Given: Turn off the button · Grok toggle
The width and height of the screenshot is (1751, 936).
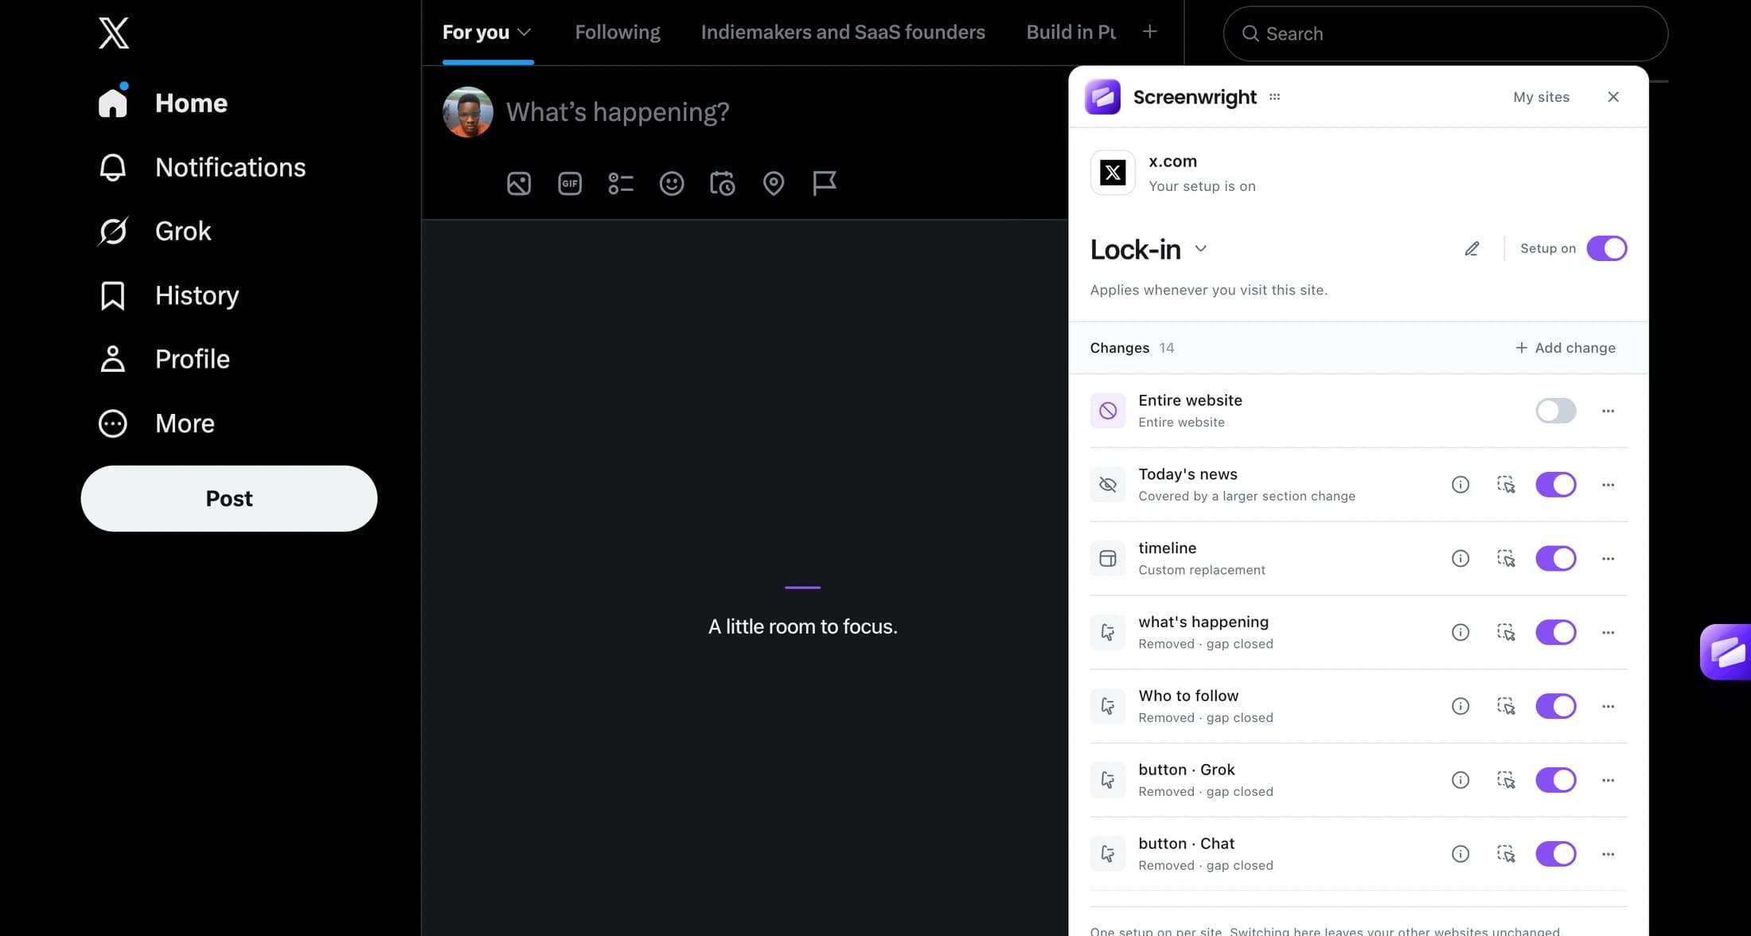Looking at the screenshot, I should pyautogui.click(x=1556, y=780).
